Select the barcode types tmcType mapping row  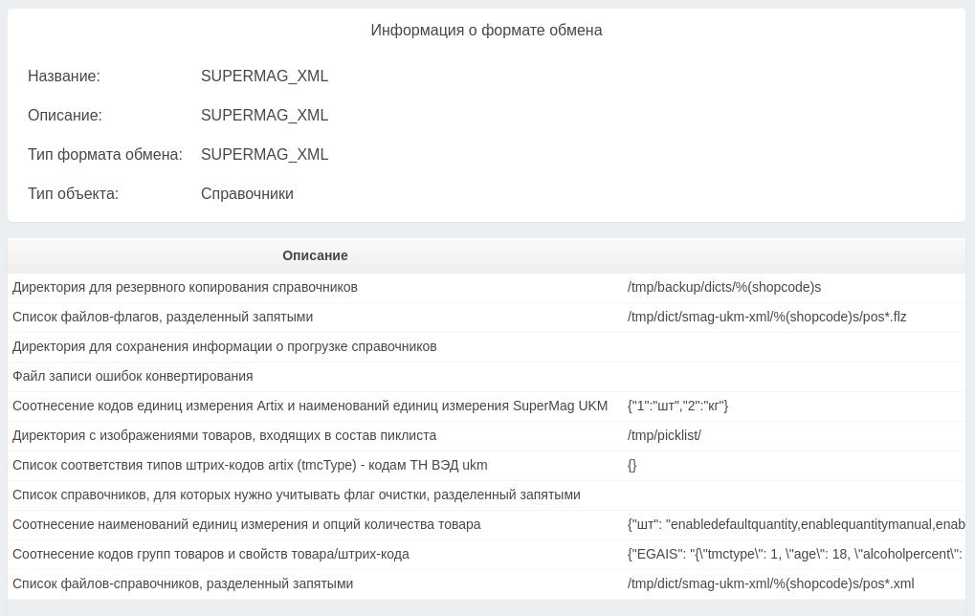point(250,465)
